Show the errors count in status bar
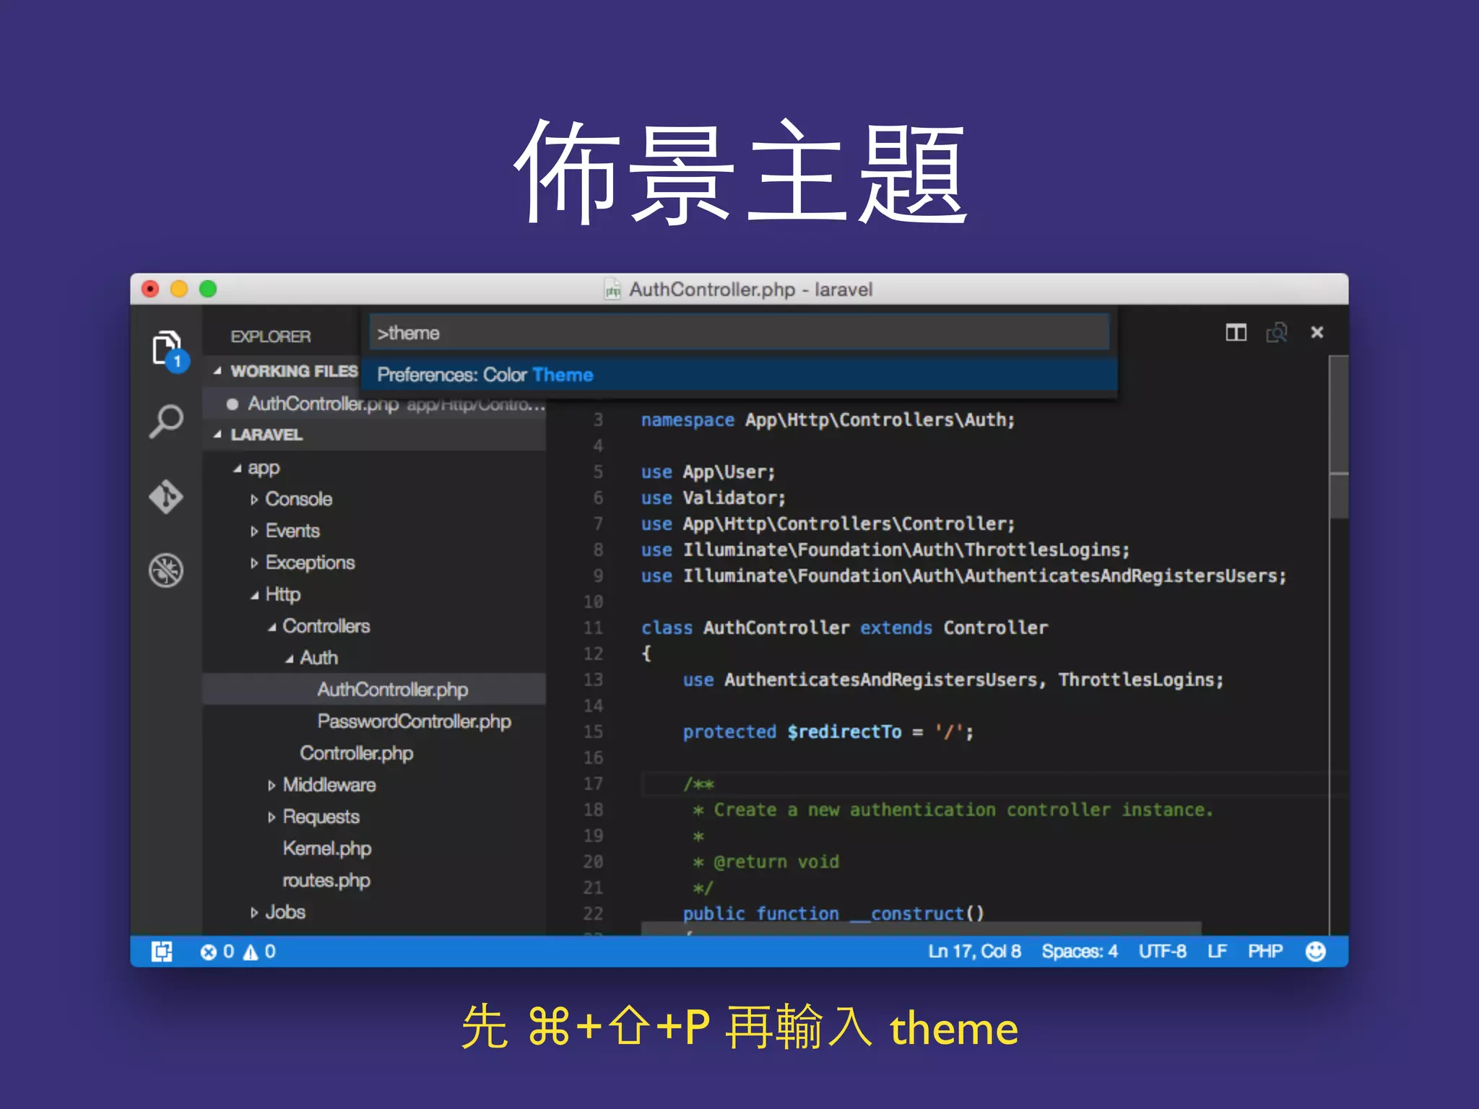 pyautogui.click(x=217, y=952)
